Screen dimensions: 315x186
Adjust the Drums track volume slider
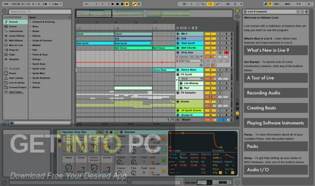tap(210, 106)
